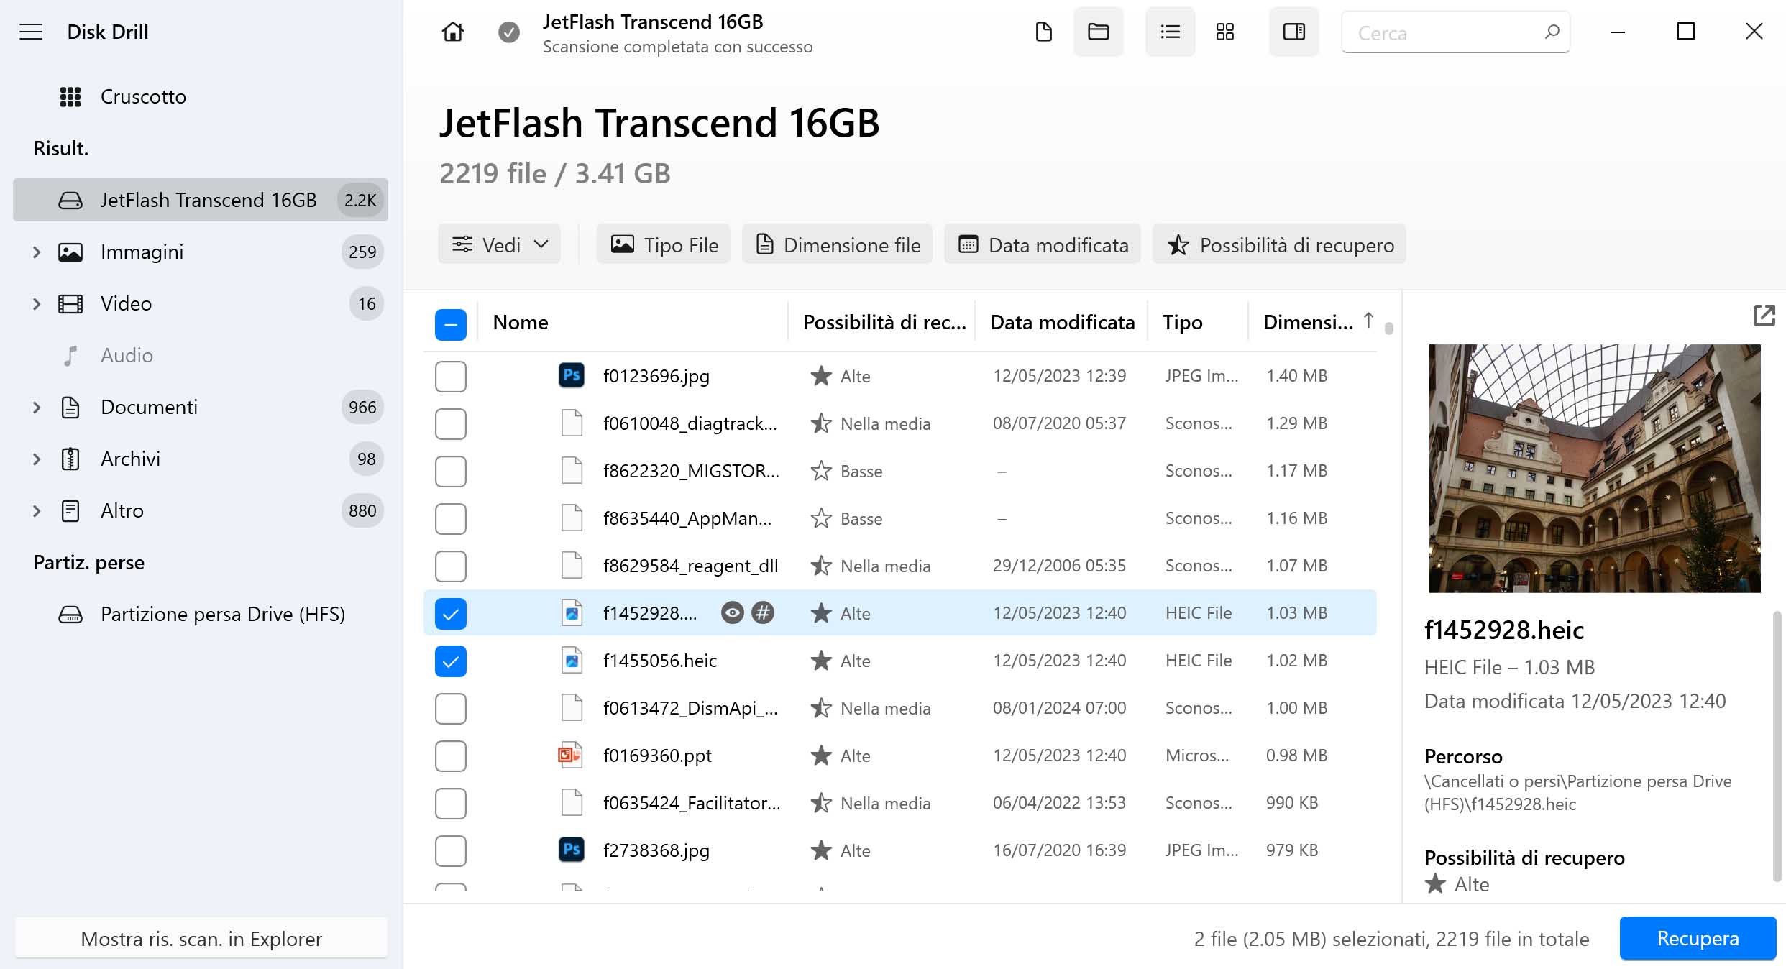Click Mostra ris. scan. in Explorer

201,938
